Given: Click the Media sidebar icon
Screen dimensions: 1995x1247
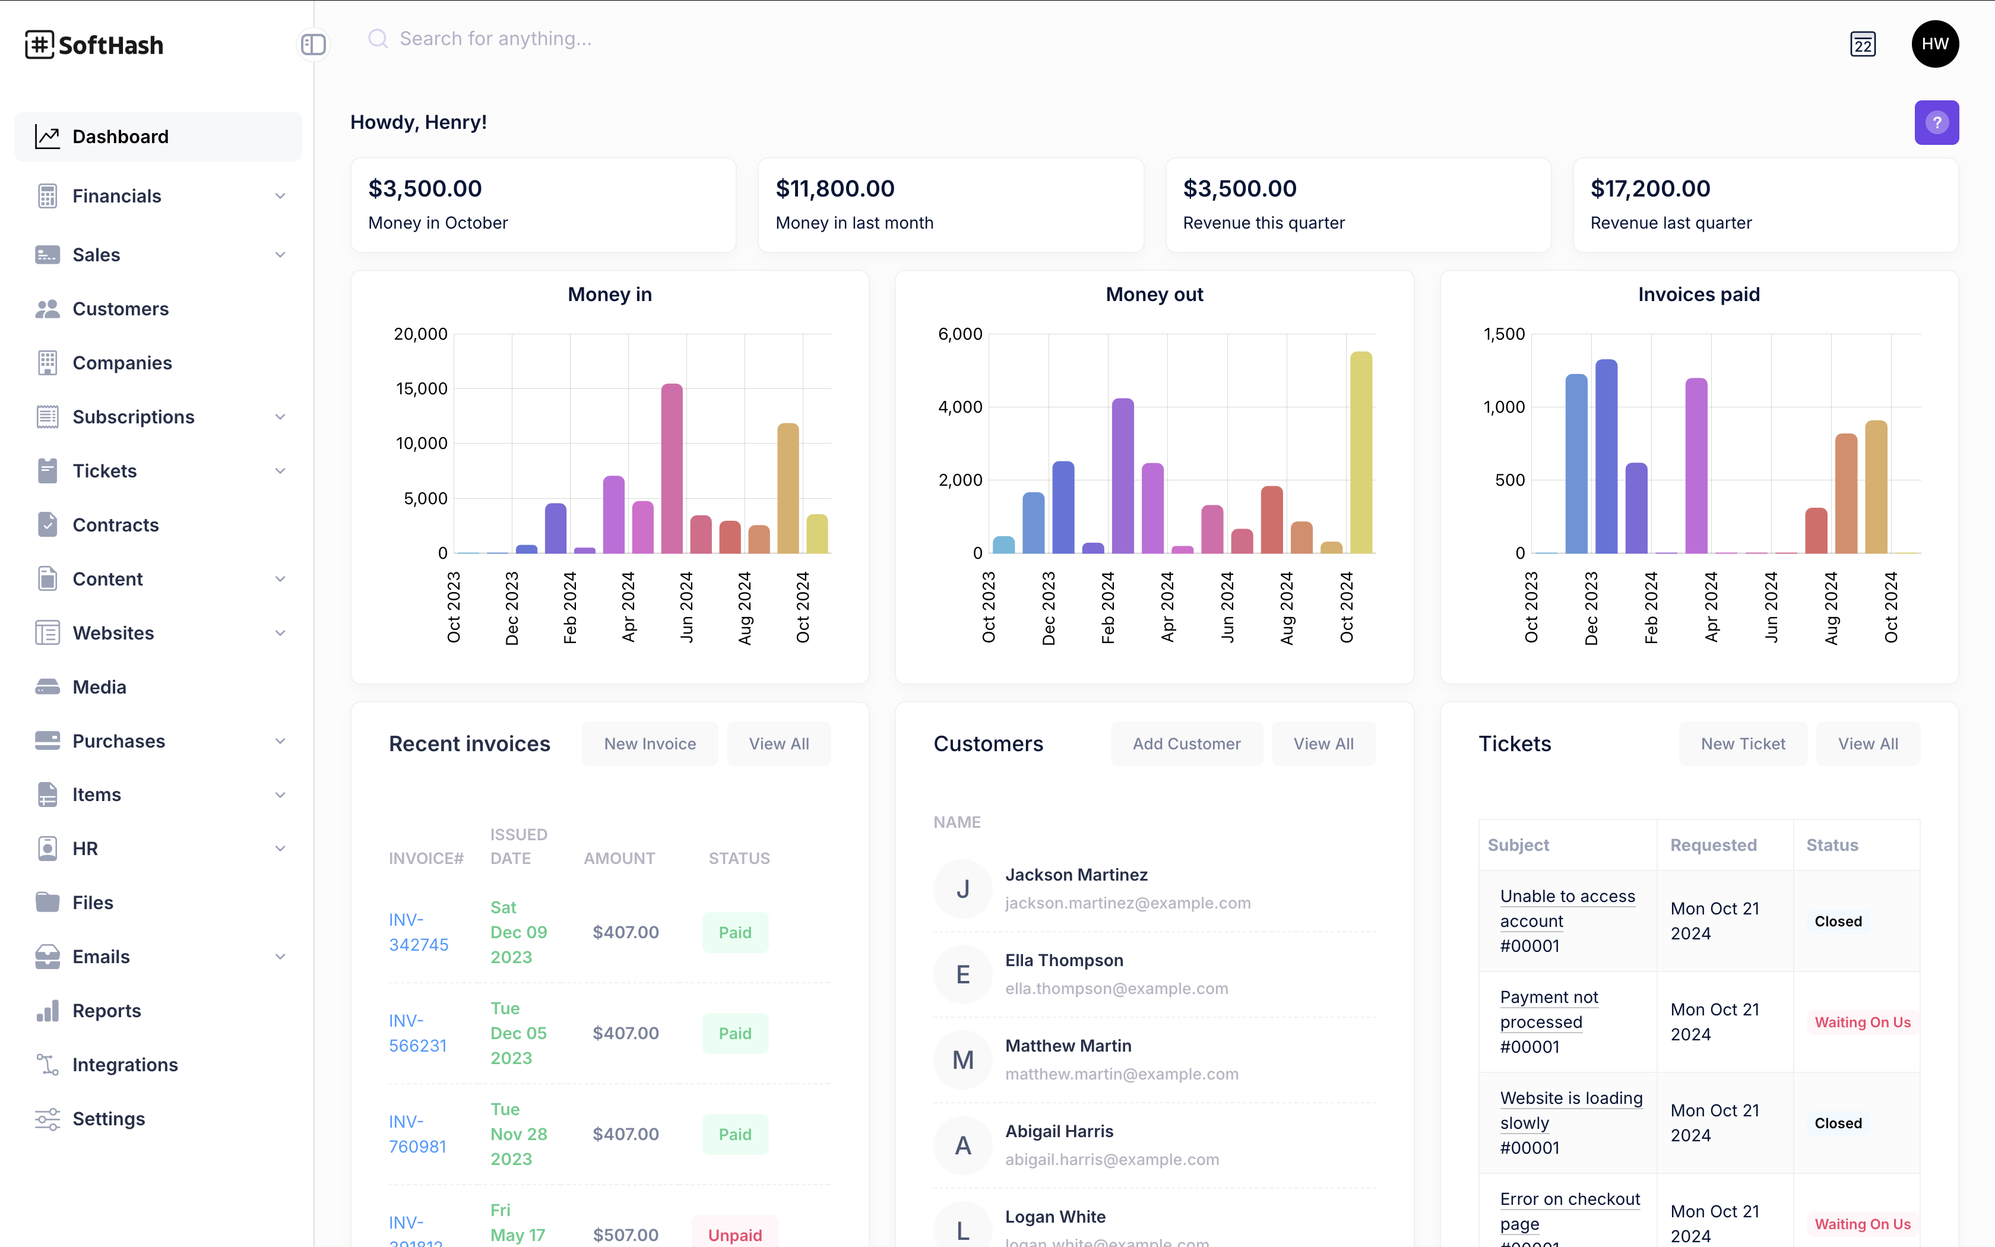Looking at the screenshot, I should coord(48,687).
